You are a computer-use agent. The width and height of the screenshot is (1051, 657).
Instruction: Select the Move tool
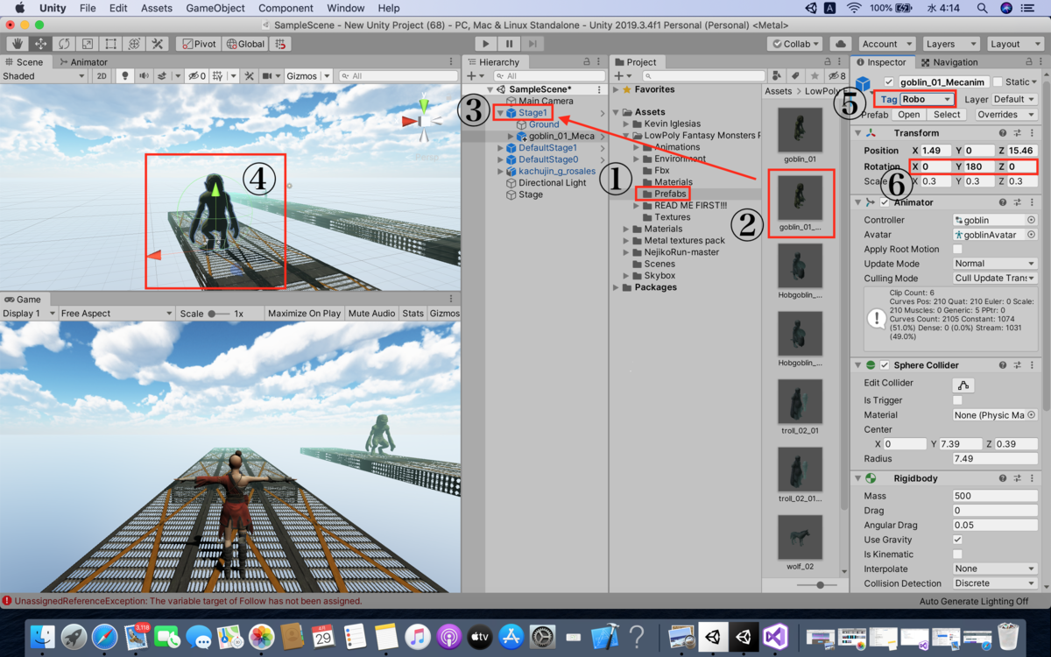tap(40, 44)
